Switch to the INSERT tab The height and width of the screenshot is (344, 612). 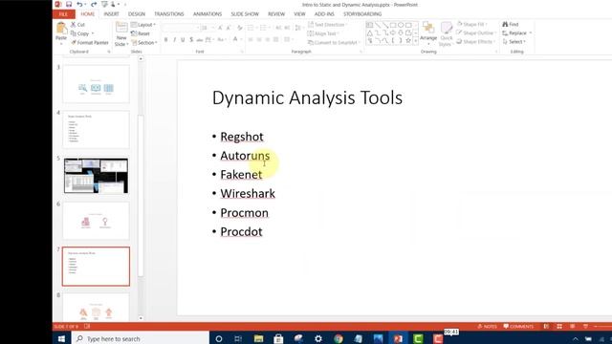111,14
